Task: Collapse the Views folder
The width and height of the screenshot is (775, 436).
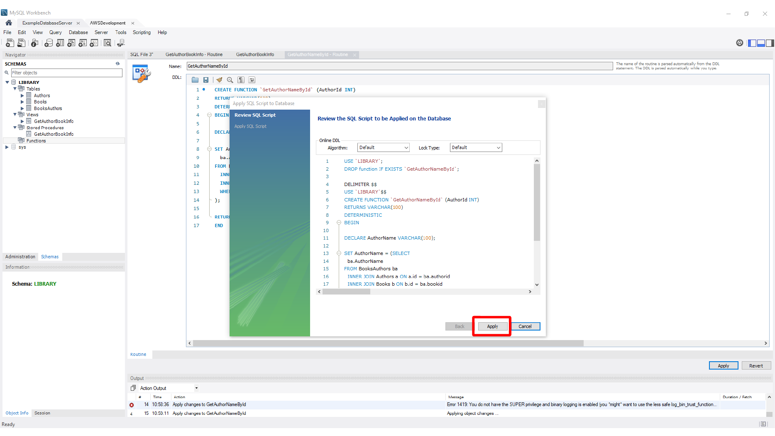Action: [15, 114]
